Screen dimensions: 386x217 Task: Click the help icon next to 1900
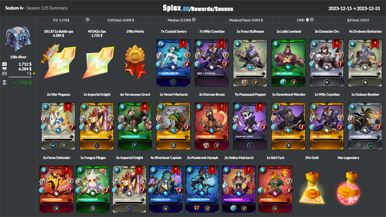[x=312, y=20]
